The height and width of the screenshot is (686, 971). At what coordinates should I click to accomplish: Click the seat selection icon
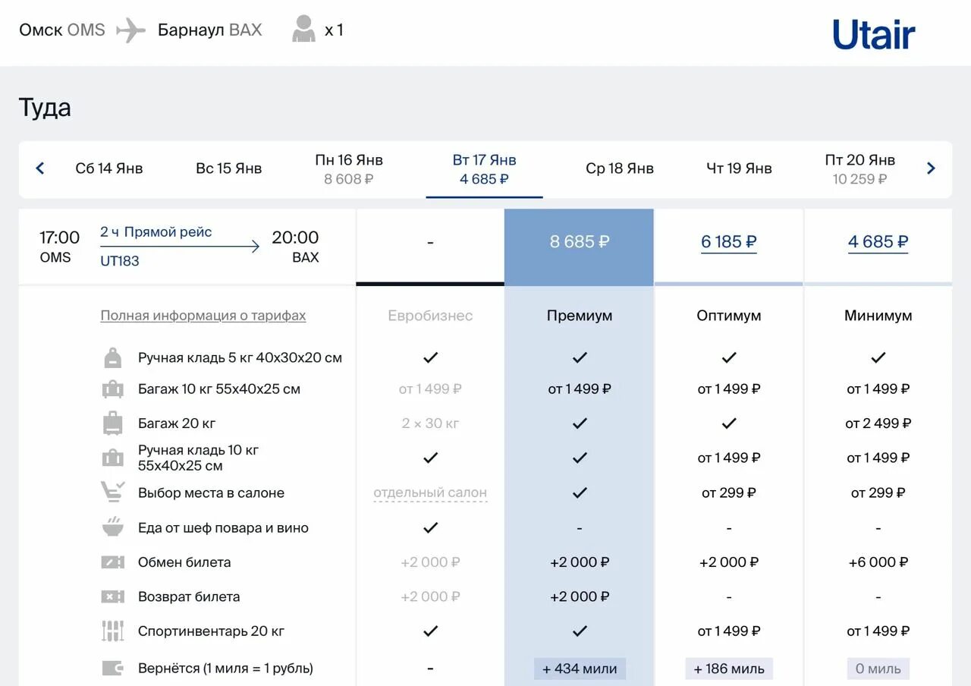tap(112, 492)
